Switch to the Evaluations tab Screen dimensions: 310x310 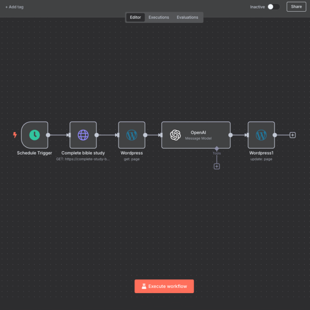(187, 17)
